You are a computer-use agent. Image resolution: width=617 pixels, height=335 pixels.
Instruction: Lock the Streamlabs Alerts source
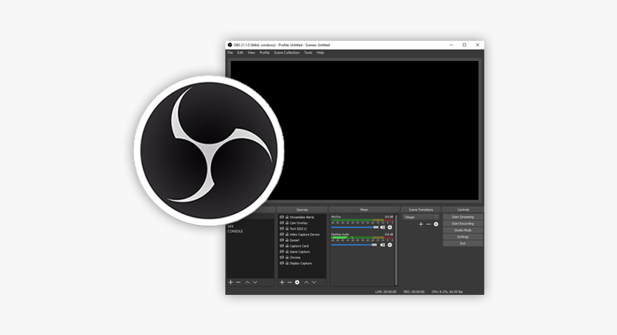pyautogui.click(x=287, y=217)
